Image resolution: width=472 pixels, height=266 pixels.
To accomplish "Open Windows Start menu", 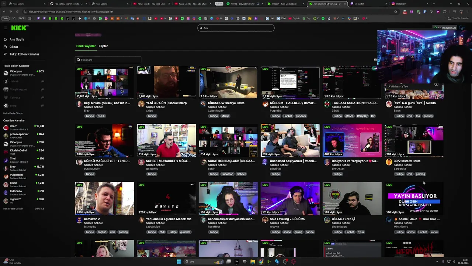I will point(179,262).
